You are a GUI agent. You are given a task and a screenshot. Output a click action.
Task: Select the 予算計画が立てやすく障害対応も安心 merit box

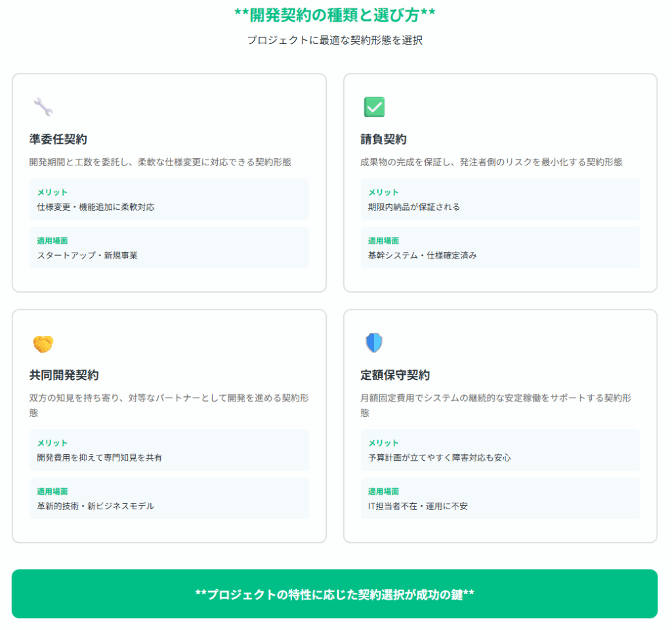click(500, 450)
